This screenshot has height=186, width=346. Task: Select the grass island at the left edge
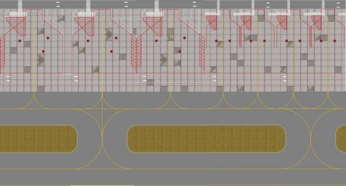(x=38, y=139)
